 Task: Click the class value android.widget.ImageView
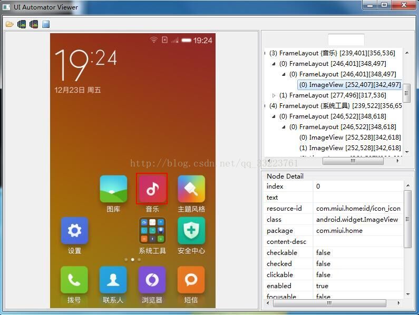point(357,219)
